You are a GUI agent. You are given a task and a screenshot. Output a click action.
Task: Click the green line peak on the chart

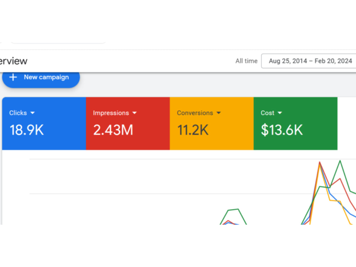pyautogui.click(x=340, y=161)
